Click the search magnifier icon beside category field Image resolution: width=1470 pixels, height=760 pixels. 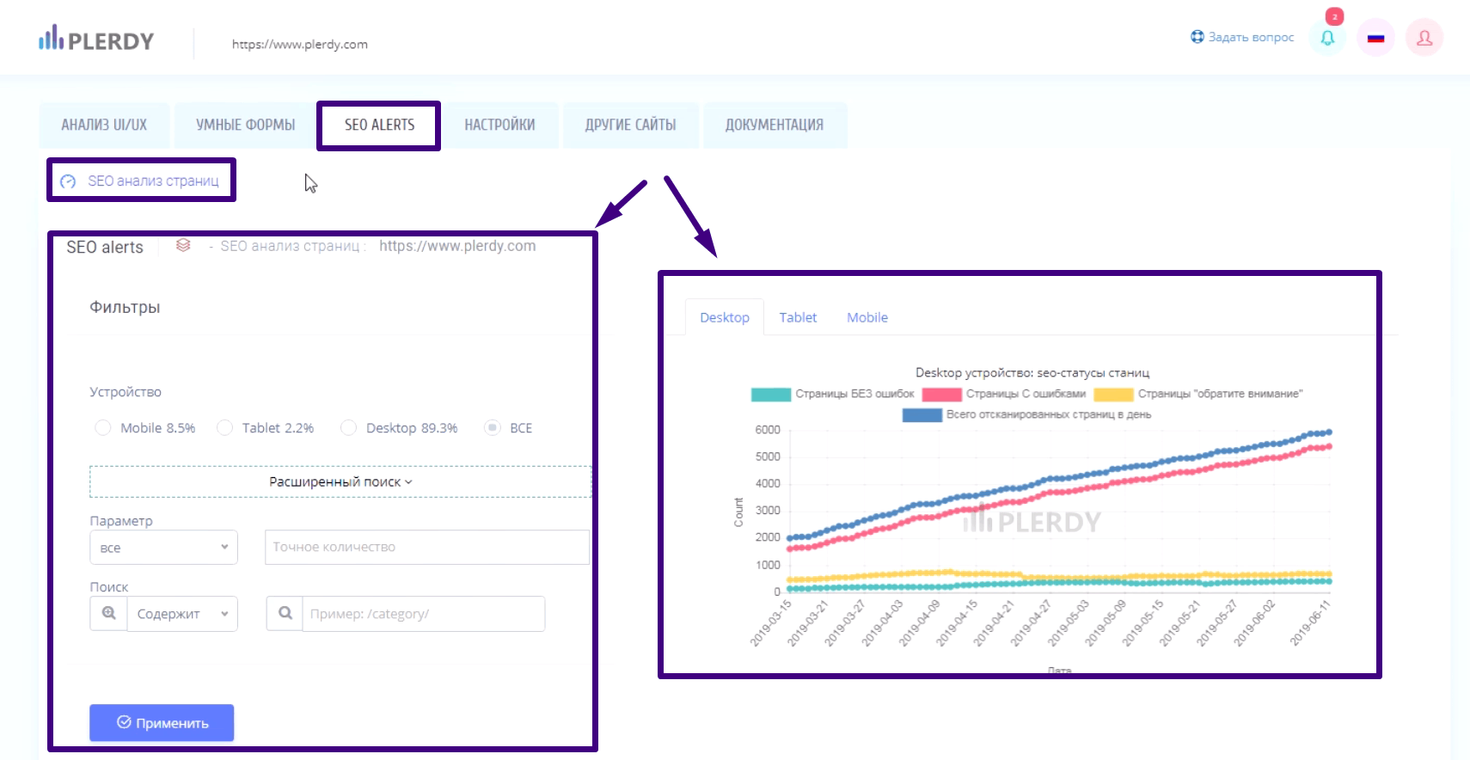[x=285, y=614]
